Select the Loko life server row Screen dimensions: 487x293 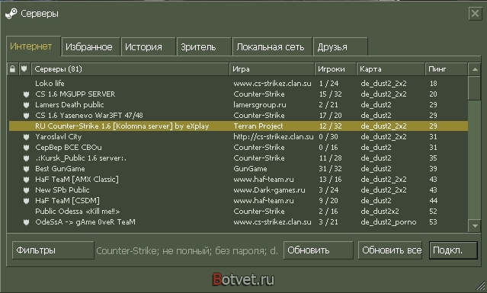click(x=239, y=84)
